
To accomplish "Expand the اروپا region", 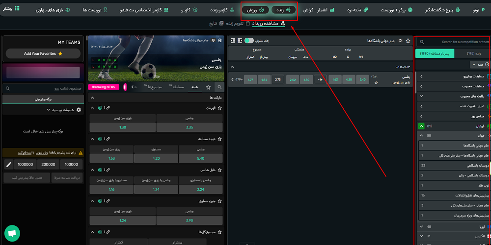I will [421, 226].
